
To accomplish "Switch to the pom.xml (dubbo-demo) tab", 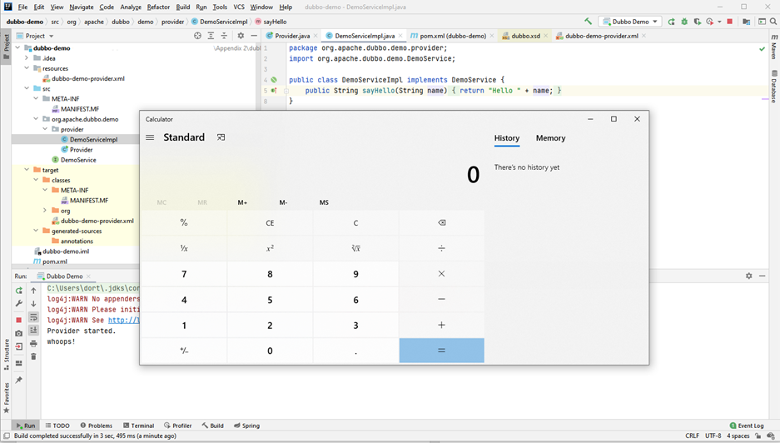I will tap(453, 36).
